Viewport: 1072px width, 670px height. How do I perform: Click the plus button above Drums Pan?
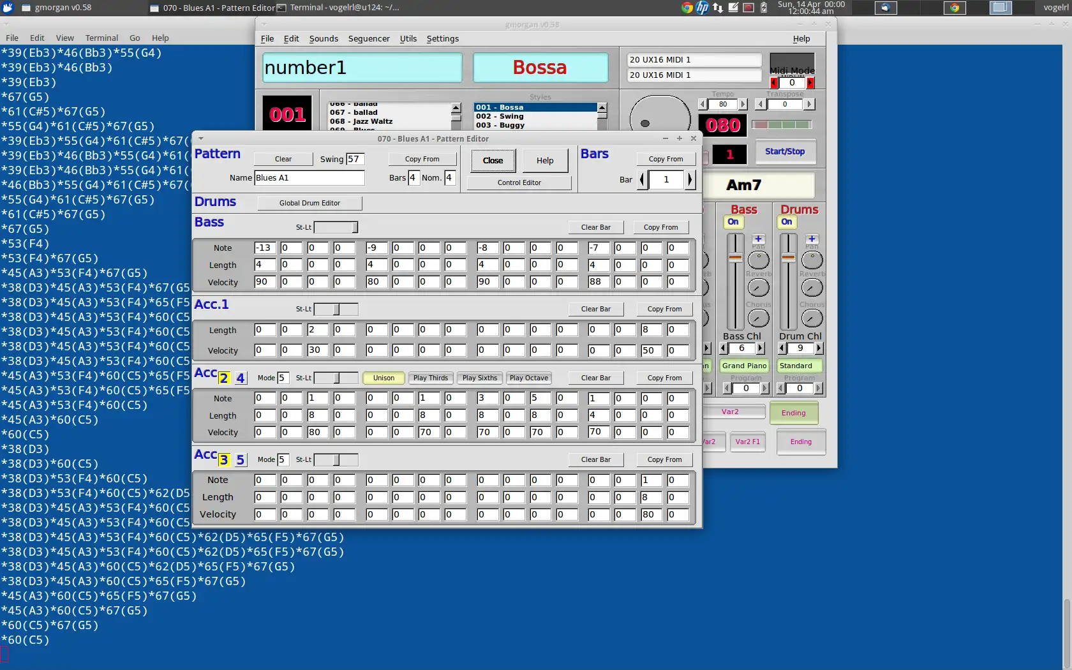click(x=812, y=239)
